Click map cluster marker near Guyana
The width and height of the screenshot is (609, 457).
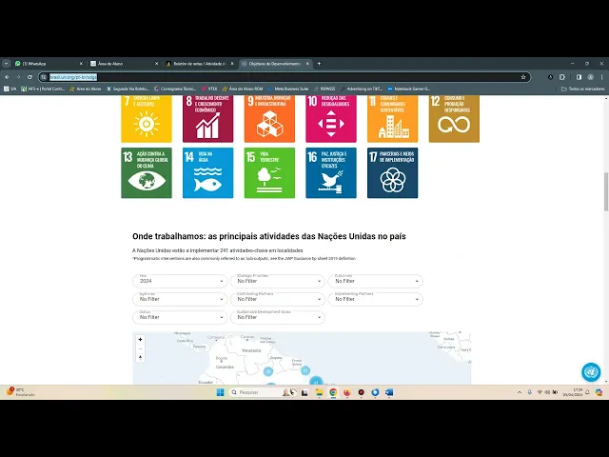point(268,371)
